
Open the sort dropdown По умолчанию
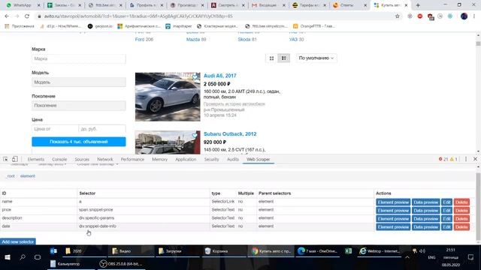tap(316, 58)
